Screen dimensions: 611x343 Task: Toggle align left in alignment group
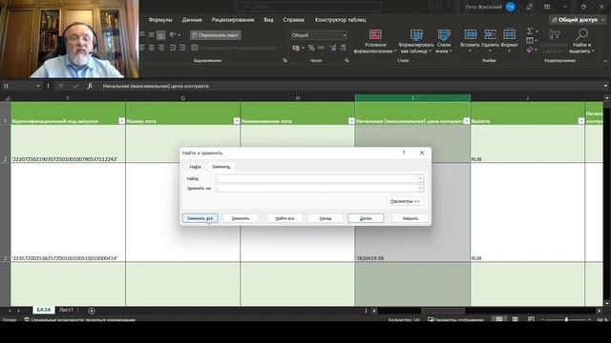[142, 48]
